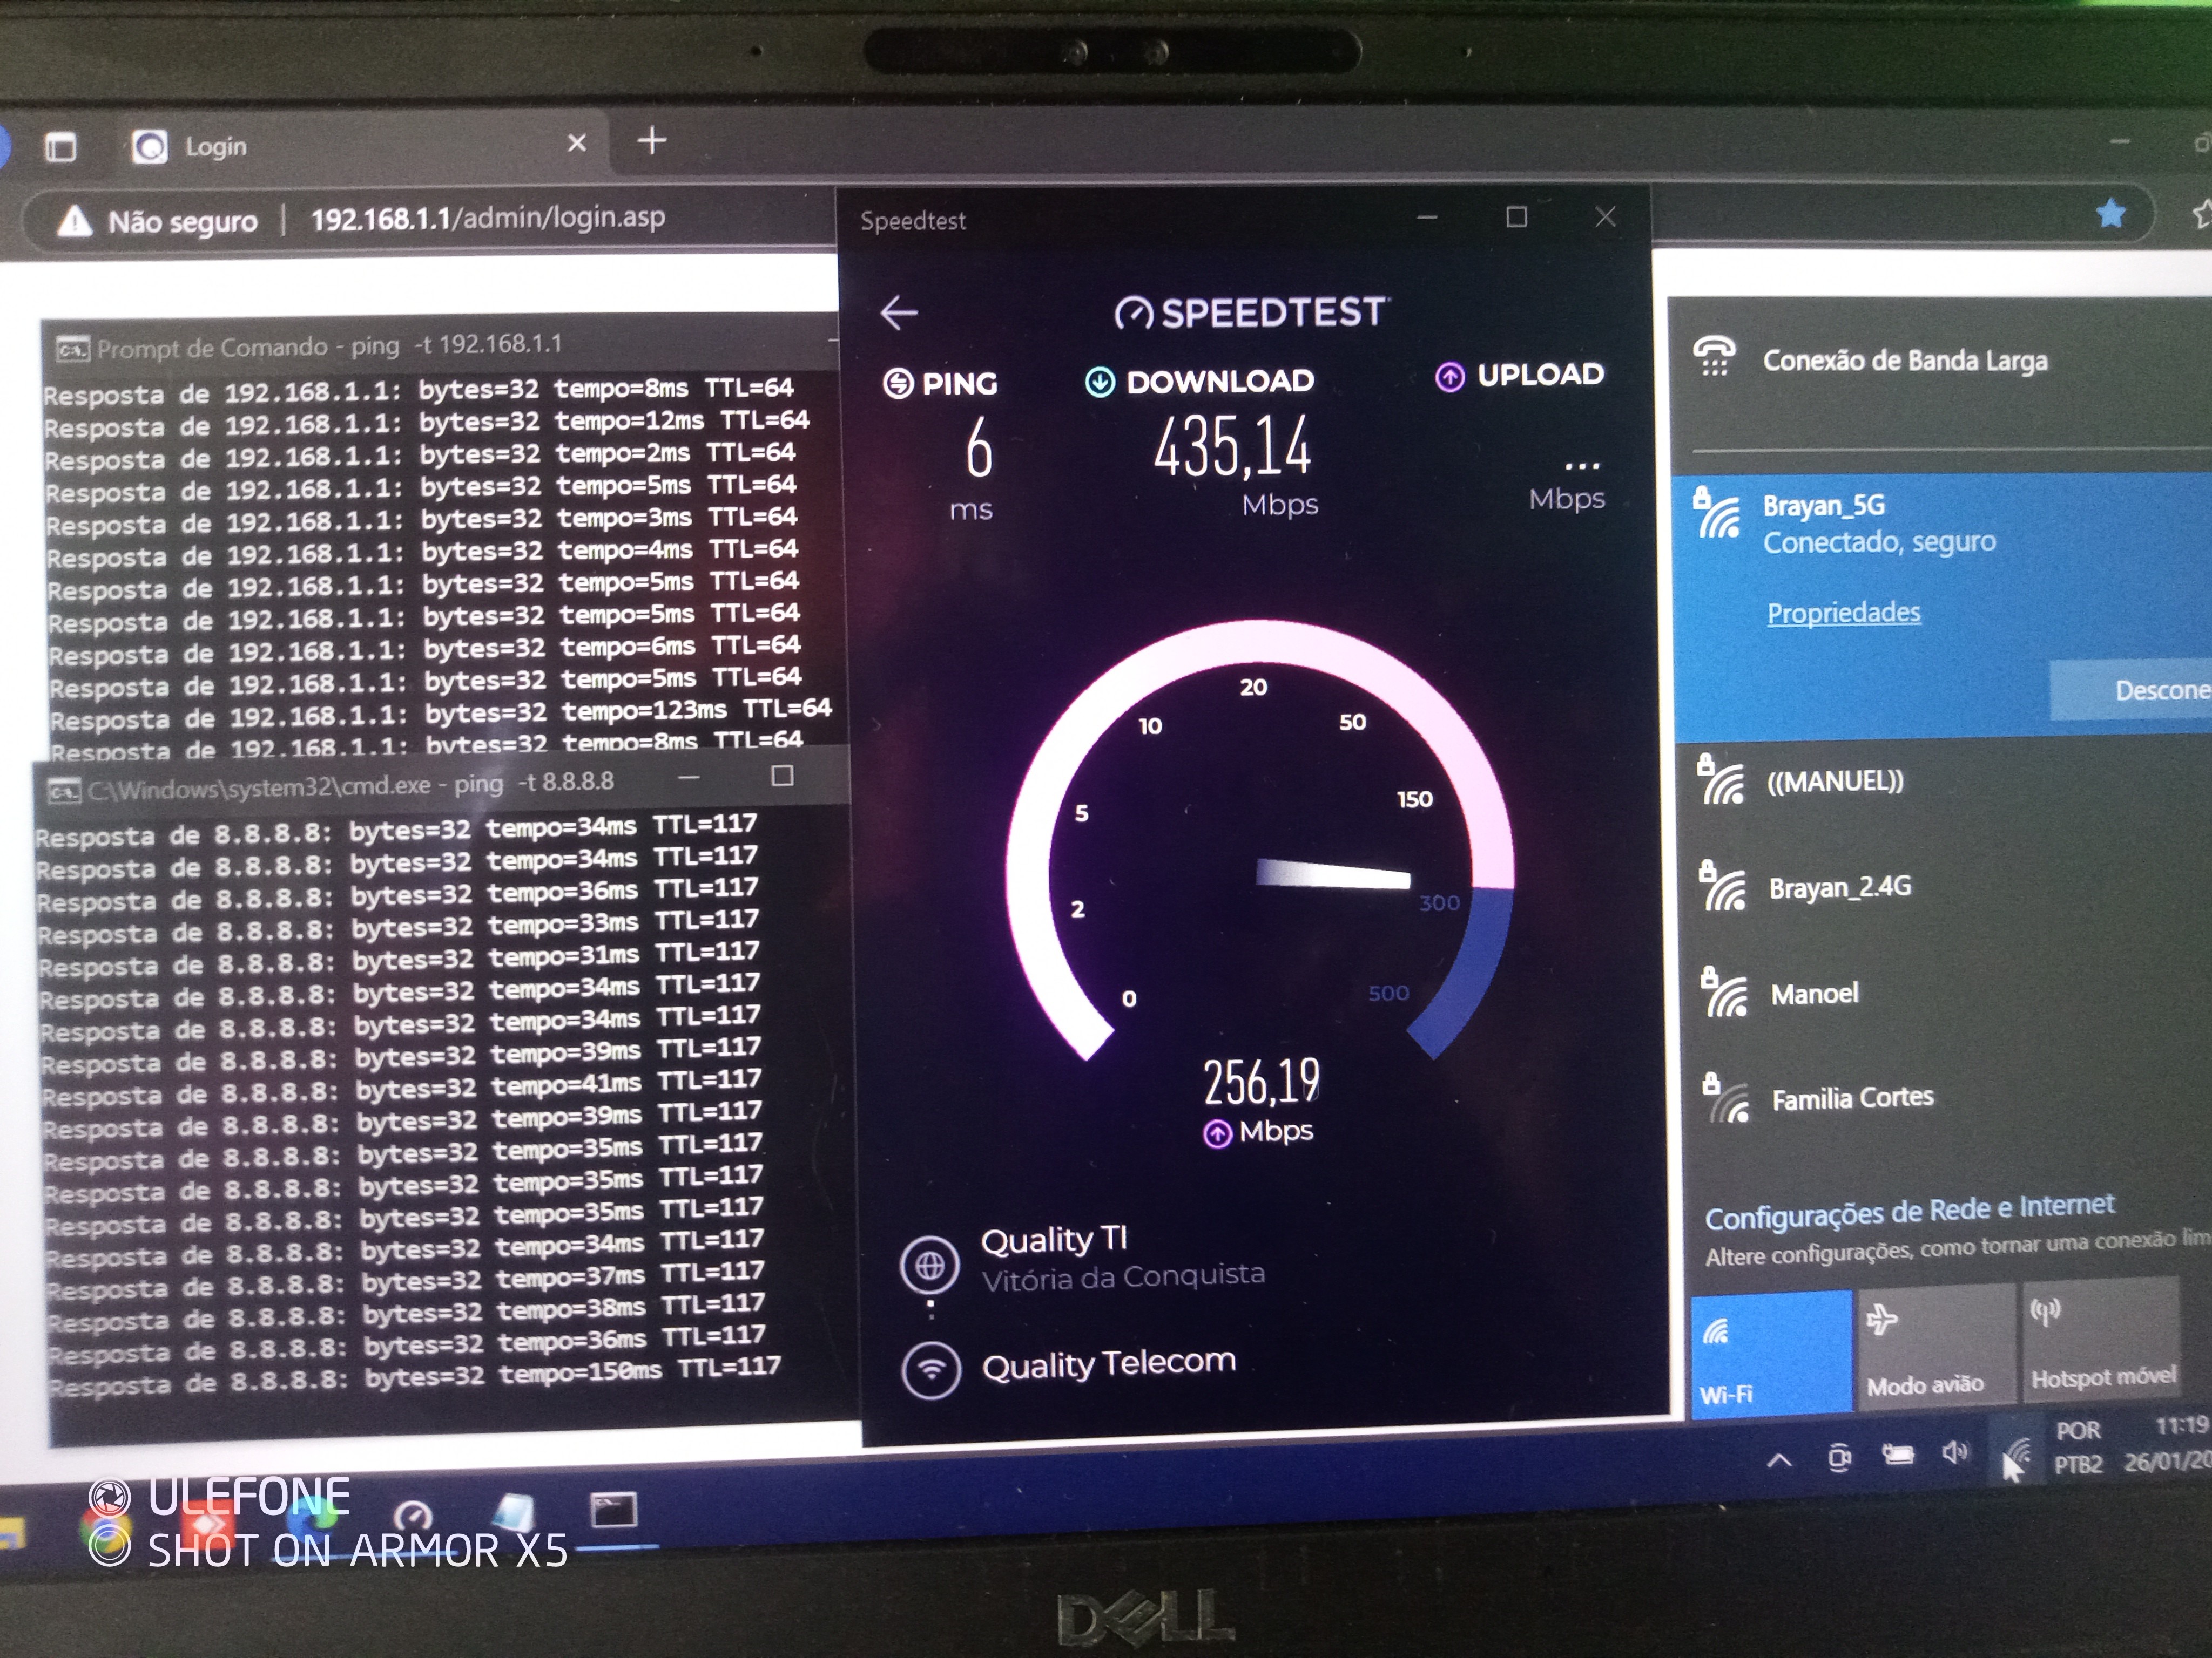Expand the Brayan_2.4G network entry
This screenshot has height=1658, width=2212.
(1840, 887)
